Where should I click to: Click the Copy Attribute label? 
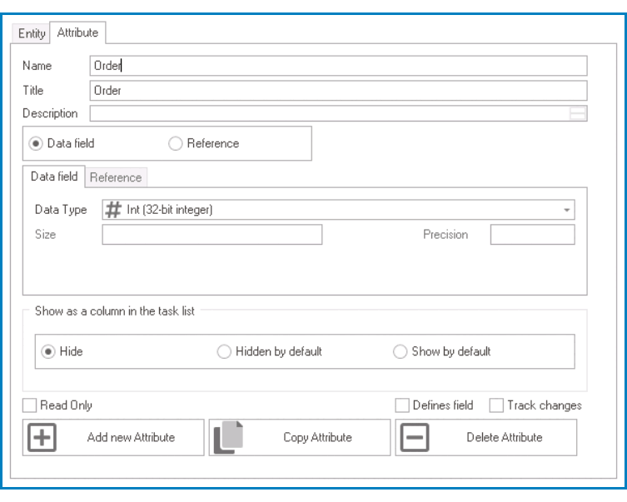click(317, 437)
